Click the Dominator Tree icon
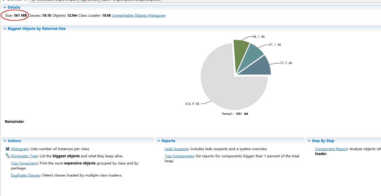 [8, 156]
